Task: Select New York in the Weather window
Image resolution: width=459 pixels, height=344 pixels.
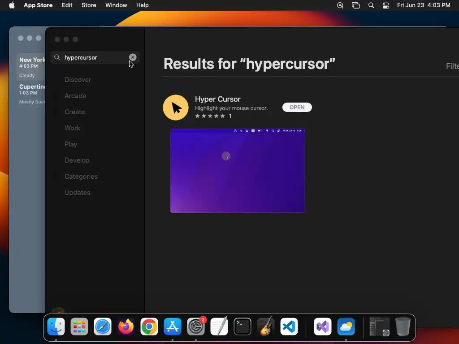Action: 32,67
